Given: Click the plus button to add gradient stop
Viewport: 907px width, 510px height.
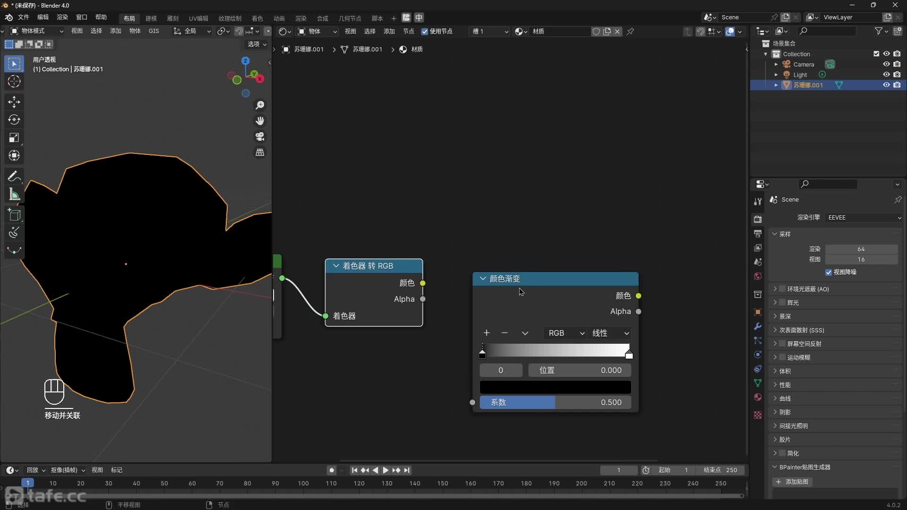Looking at the screenshot, I should (x=486, y=332).
